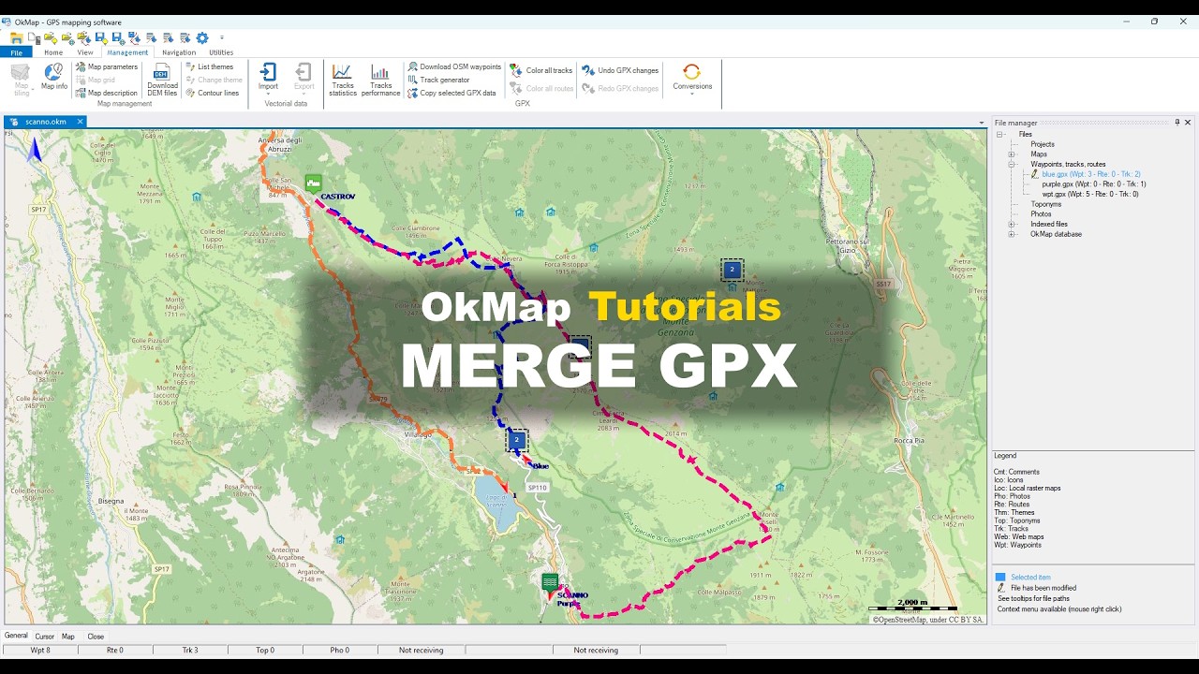The width and height of the screenshot is (1199, 674).
Task: Click the 'Wpt 8' status bar entry
Action: pyautogui.click(x=40, y=650)
